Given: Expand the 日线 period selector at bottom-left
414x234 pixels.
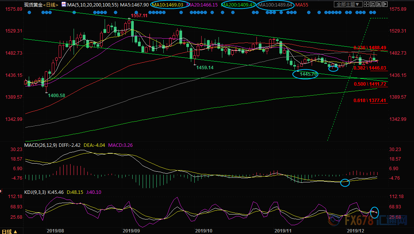Looking at the screenshot, I should point(10,231).
